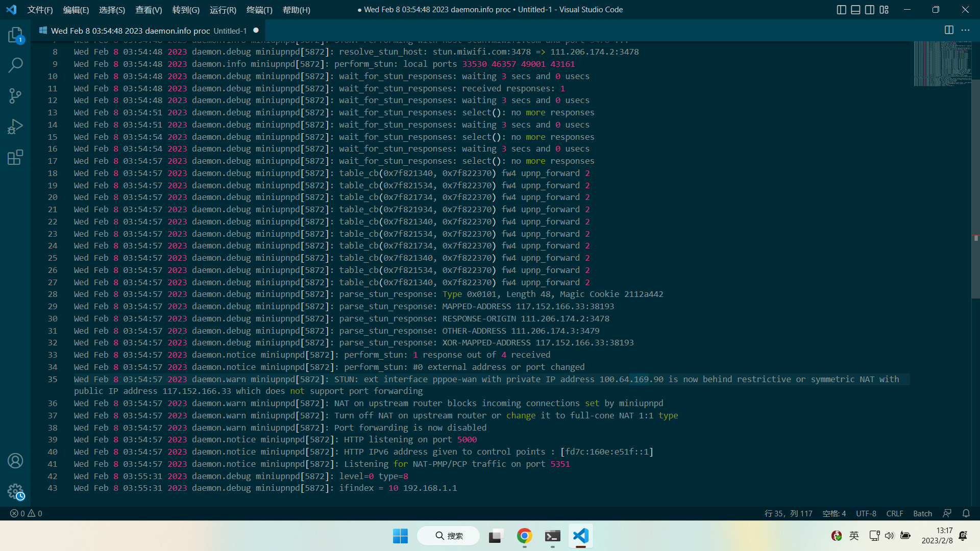Open the 文件(F) menu
980x551 pixels.
coord(40,10)
